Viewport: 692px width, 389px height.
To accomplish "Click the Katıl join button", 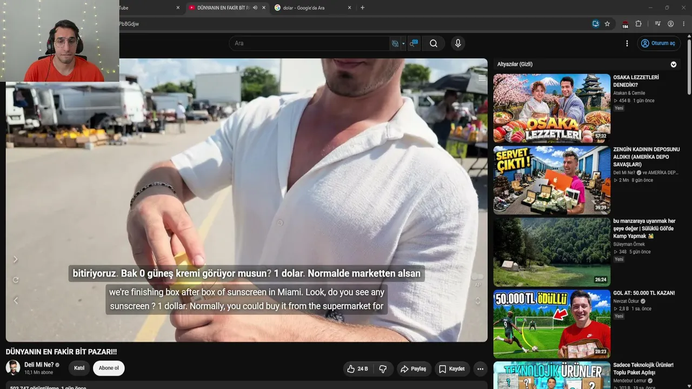I will pyautogui.click(x=79, y=368).
